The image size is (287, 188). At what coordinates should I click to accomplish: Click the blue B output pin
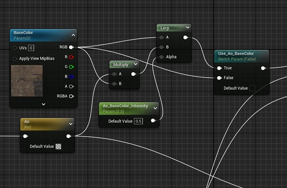pyautogui.click(x=71, y=77)
